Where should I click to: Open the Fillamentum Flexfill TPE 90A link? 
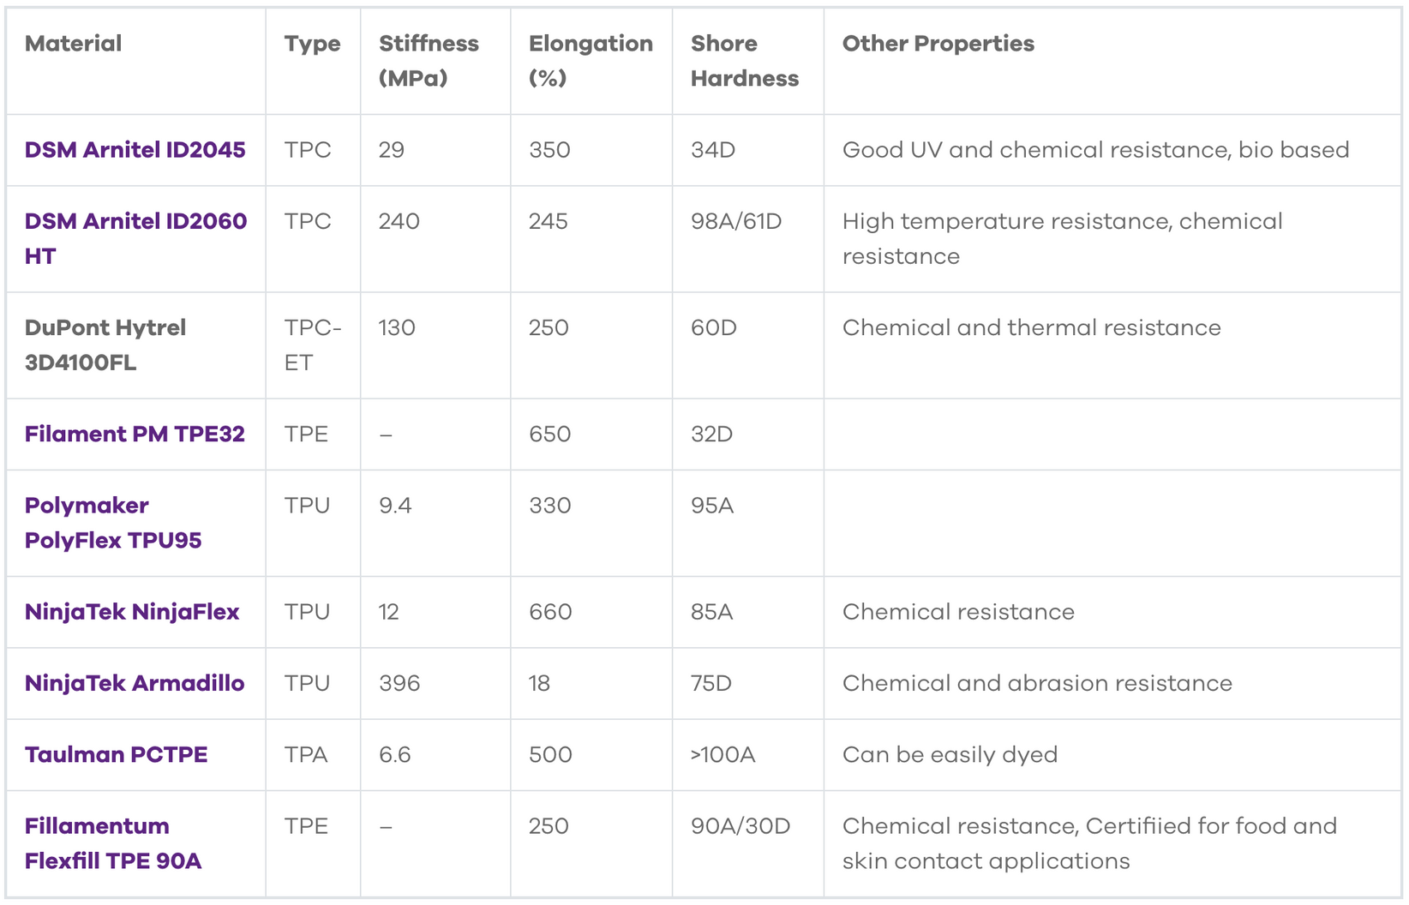pyautogui.click(x=112, y=843)
